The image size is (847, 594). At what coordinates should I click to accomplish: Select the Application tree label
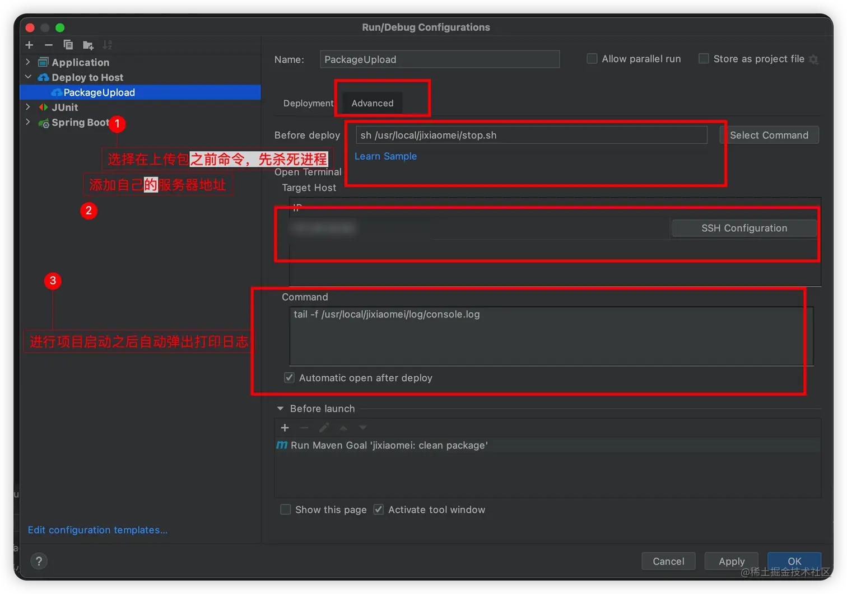(x=81, y=62)
